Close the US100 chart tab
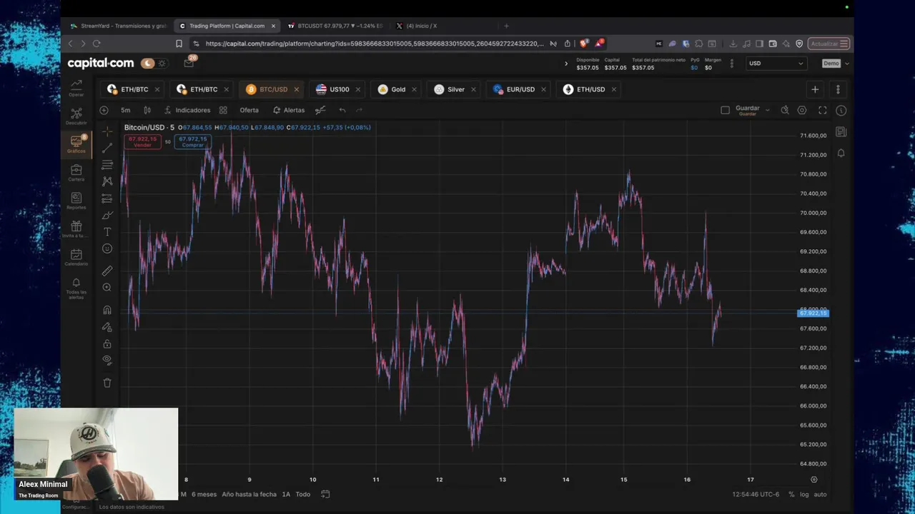Viewport: 915px width, 514px height. (359, 89)
